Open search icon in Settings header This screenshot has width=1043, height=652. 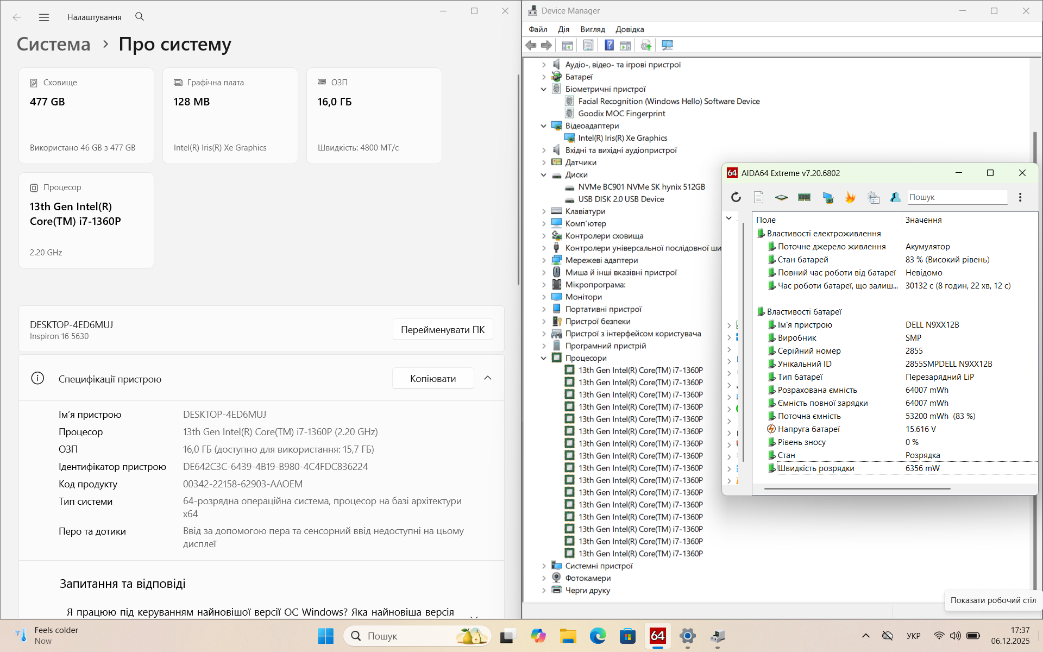click(140, 17)
